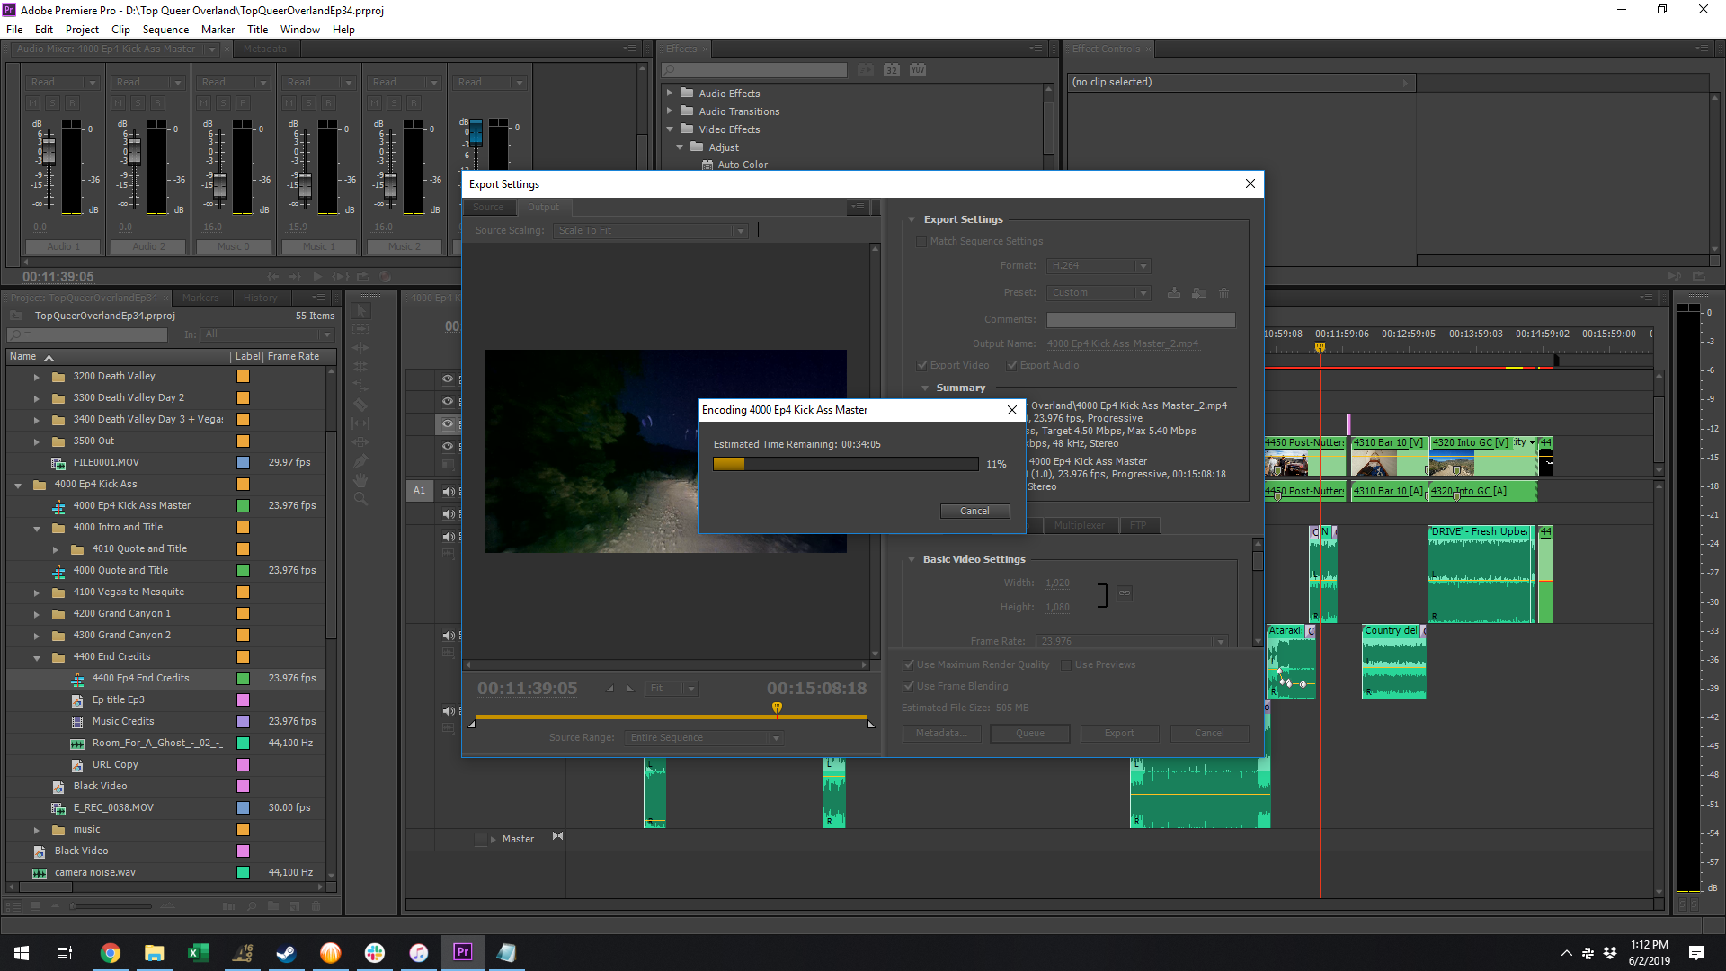Toggle Export Video checkbox

pos(925,364)
